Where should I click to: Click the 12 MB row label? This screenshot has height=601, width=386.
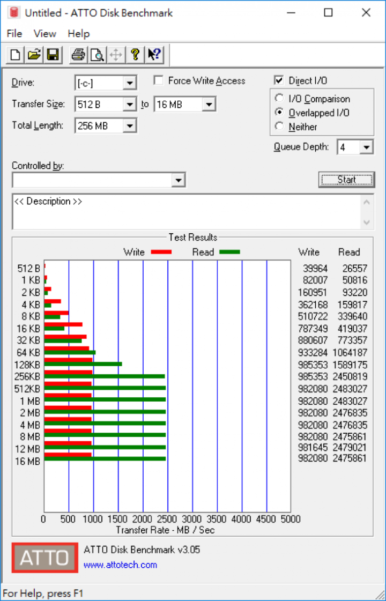point(27,449)
